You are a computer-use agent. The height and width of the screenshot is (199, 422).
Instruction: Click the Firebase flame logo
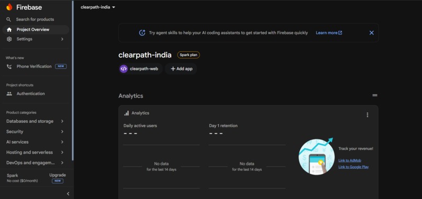pyautogui.click(x=9, y=7)
